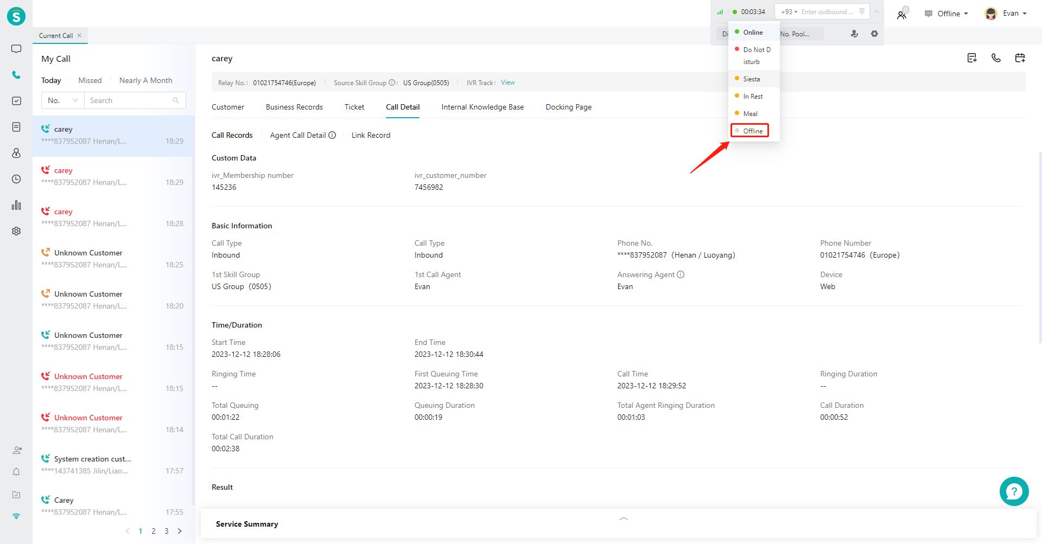Open the Offline chat status dropdown
1042x544 pixels.
point(946,14)
